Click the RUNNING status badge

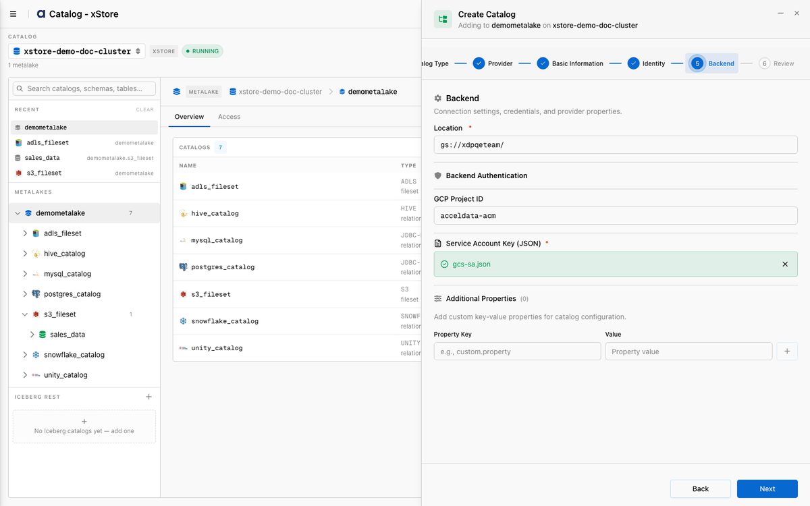pyautogui.click(x=202, y=51)
